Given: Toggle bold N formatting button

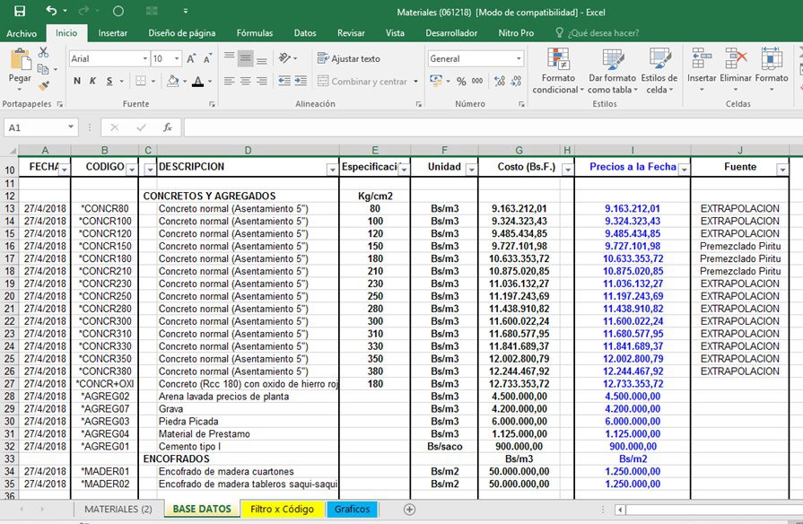Looking at the screenshot, I should tap(77, 81).
